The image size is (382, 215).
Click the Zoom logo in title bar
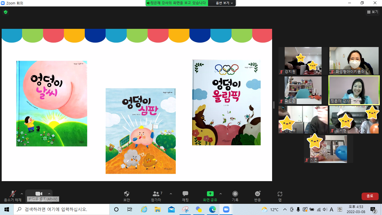(3, 3)
